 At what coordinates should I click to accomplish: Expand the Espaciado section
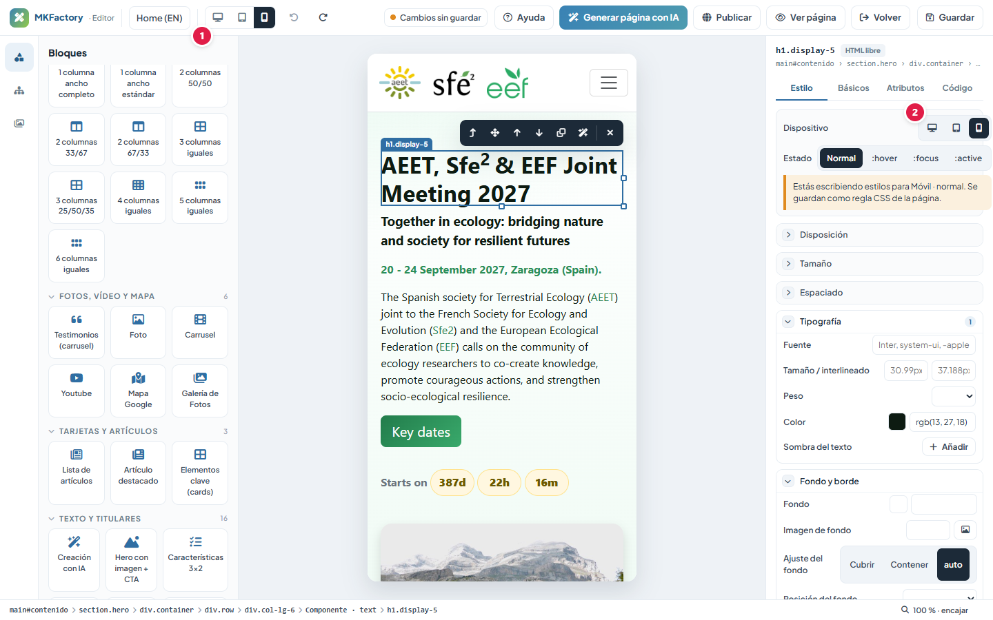(879, 293)
